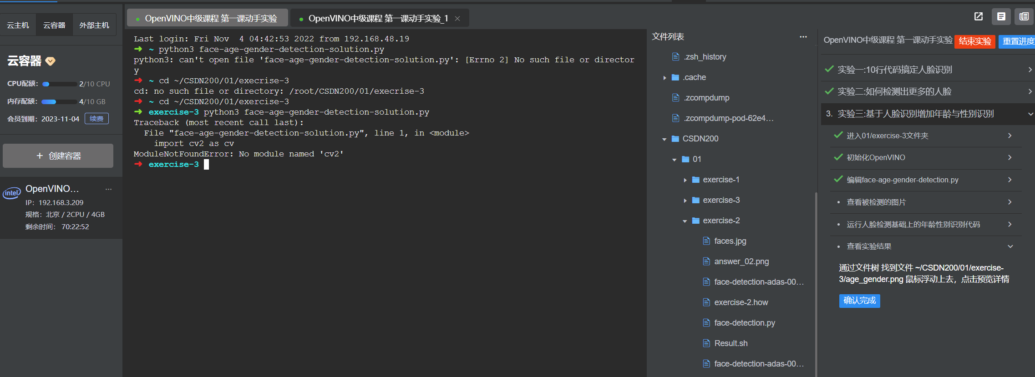Collapse the CSDN200 folder
This screenshot has height=377, width=1035.
pyautogui.click(x=664, y=139)
